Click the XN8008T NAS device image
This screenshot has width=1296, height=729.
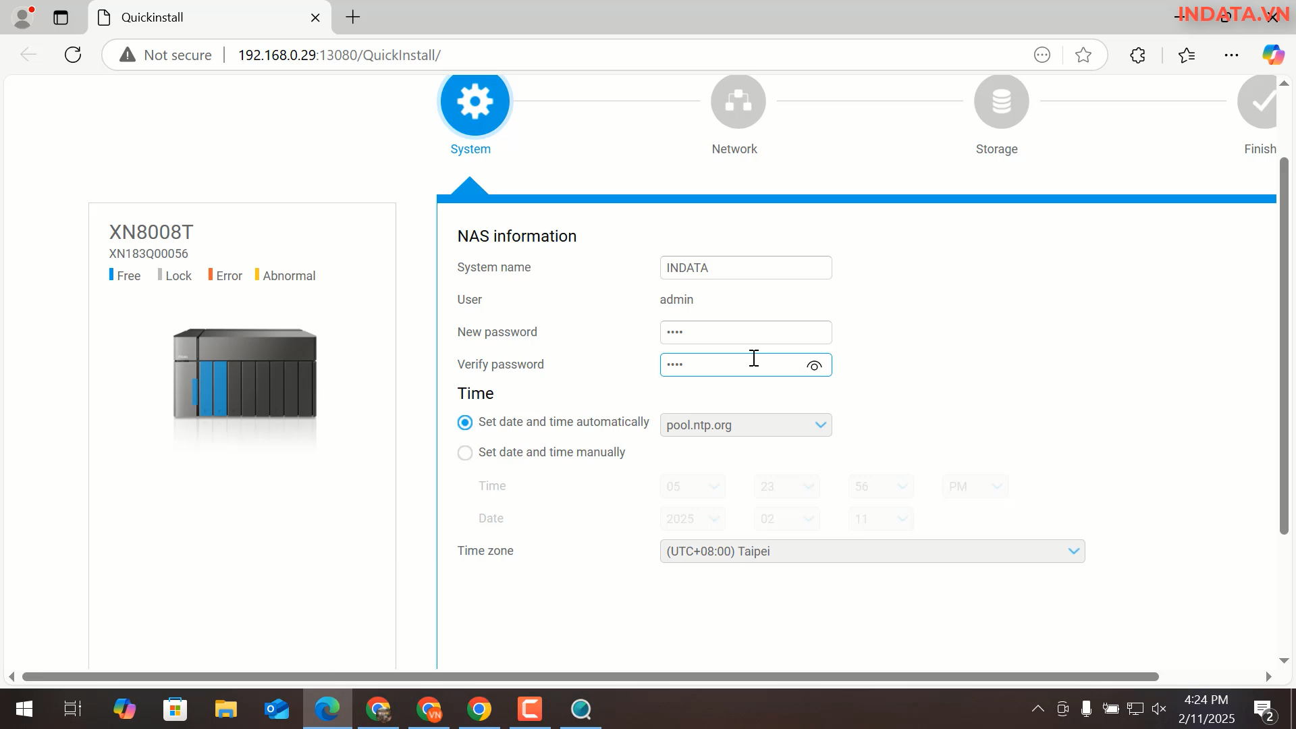244,373
